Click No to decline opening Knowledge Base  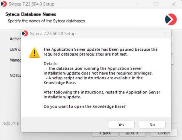click(x=152, y=124)
